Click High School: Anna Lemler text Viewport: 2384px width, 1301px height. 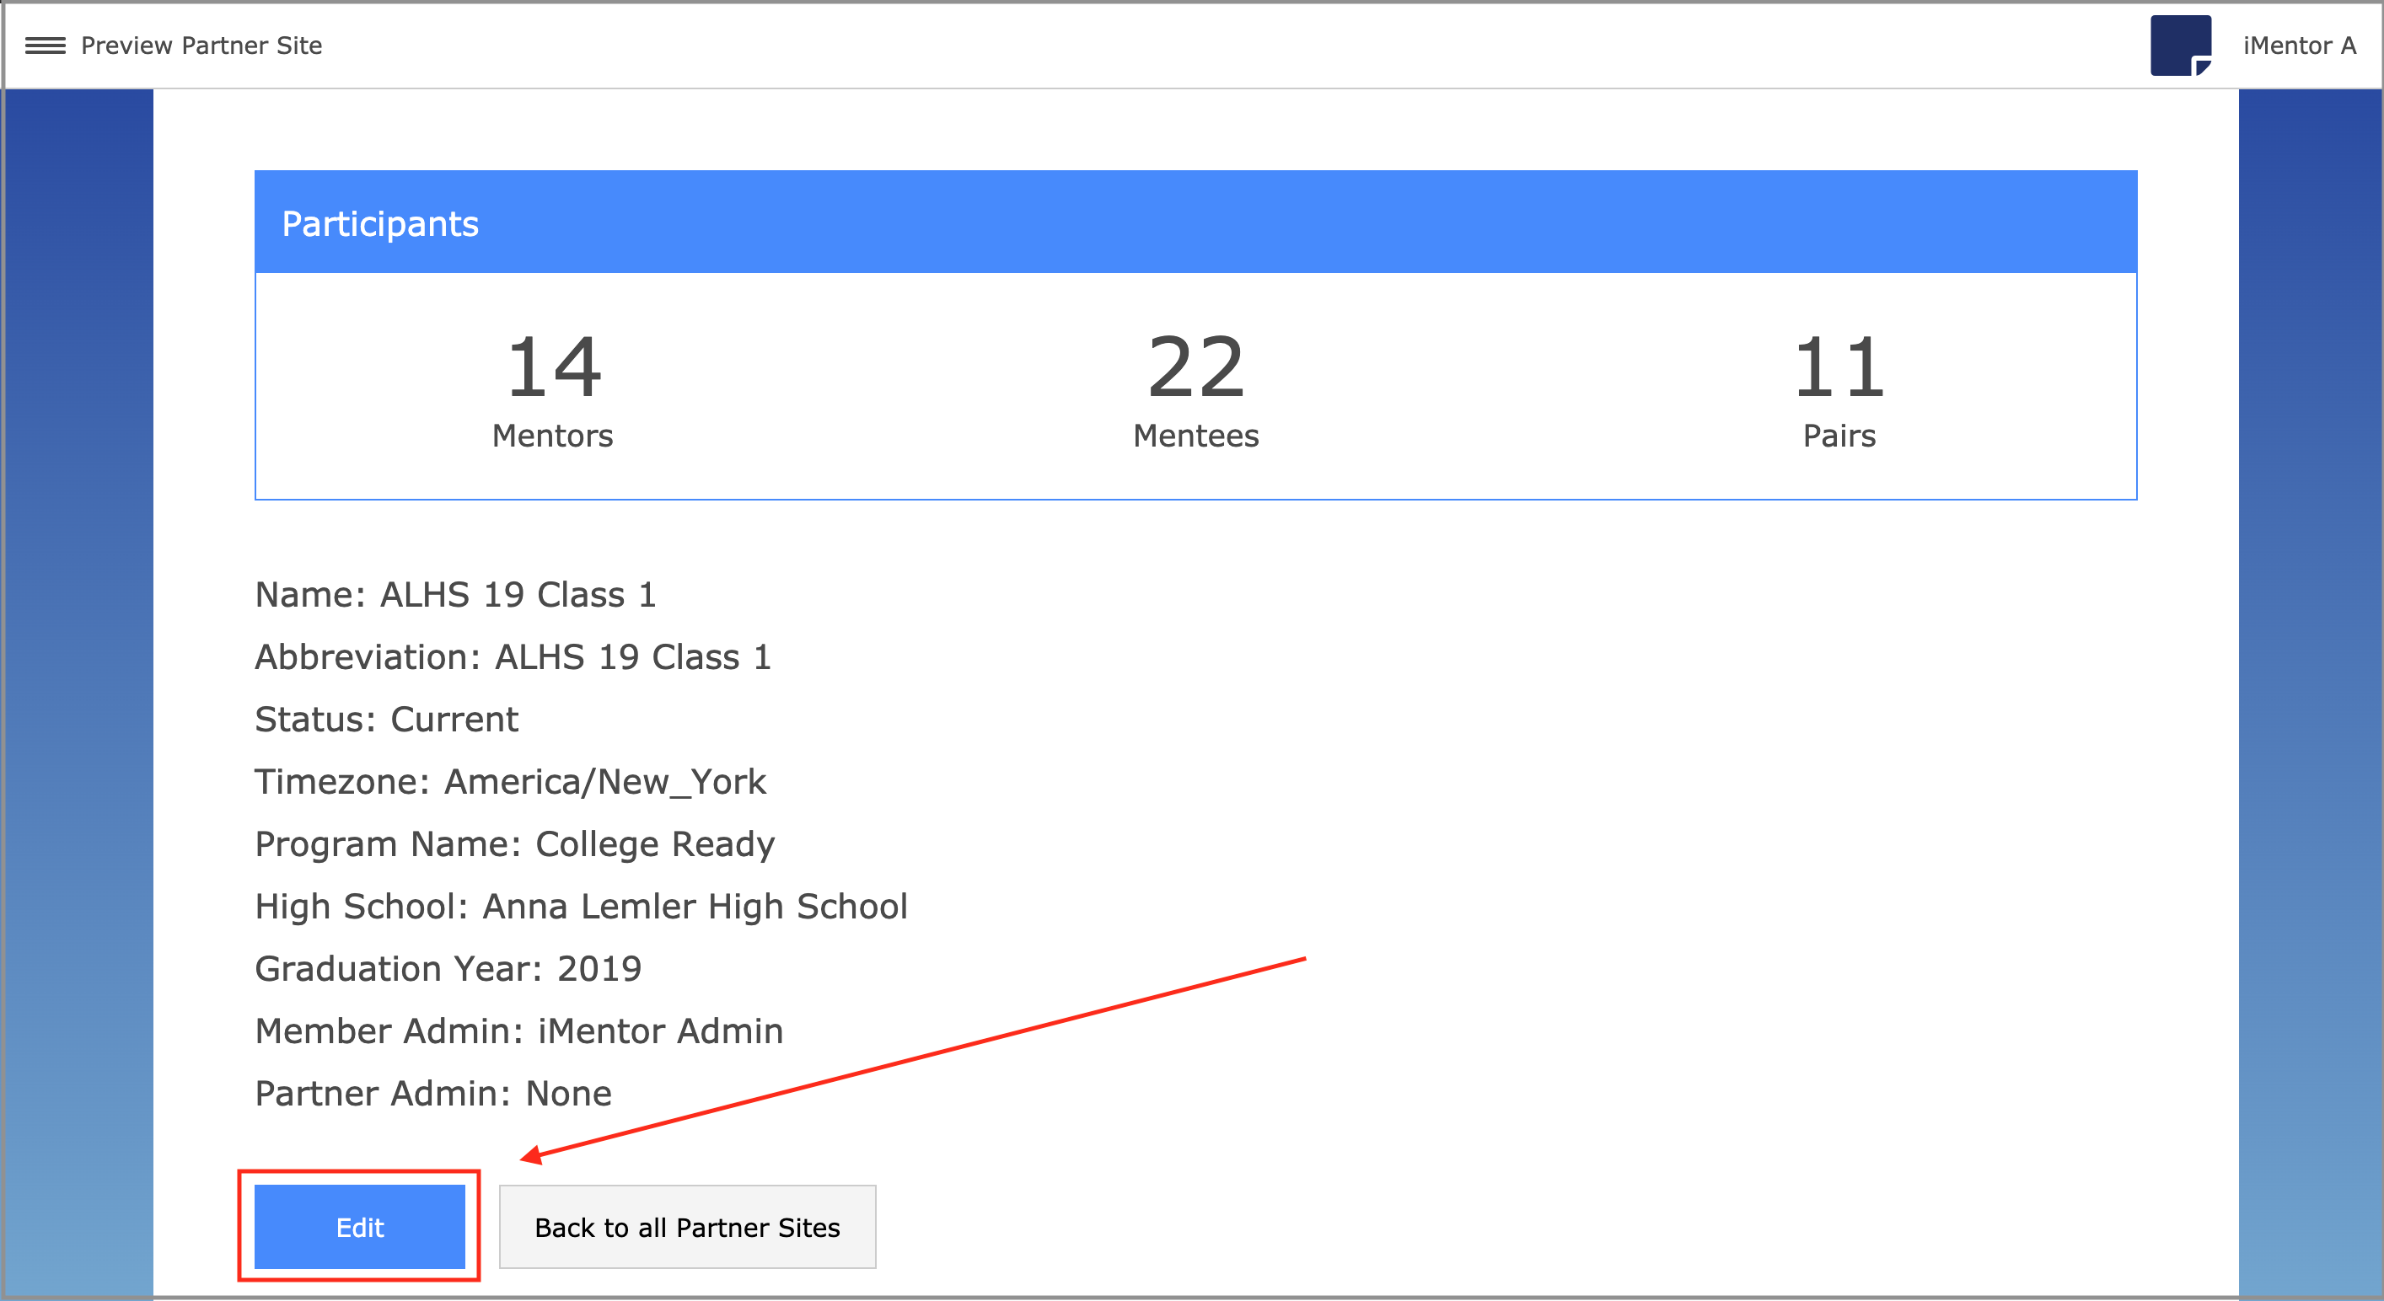click(580, 906)
